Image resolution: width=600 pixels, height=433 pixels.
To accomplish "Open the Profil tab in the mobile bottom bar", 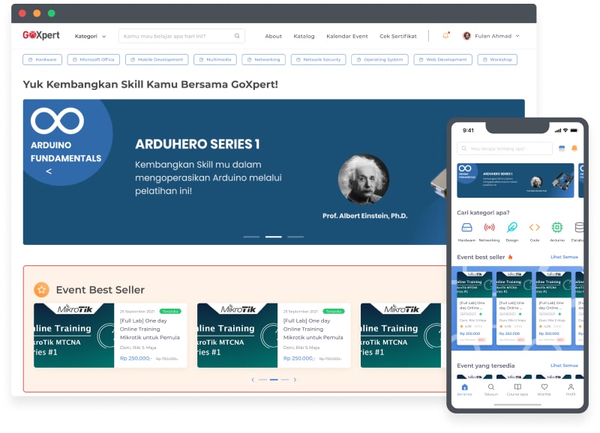I will tap(570, 389).
